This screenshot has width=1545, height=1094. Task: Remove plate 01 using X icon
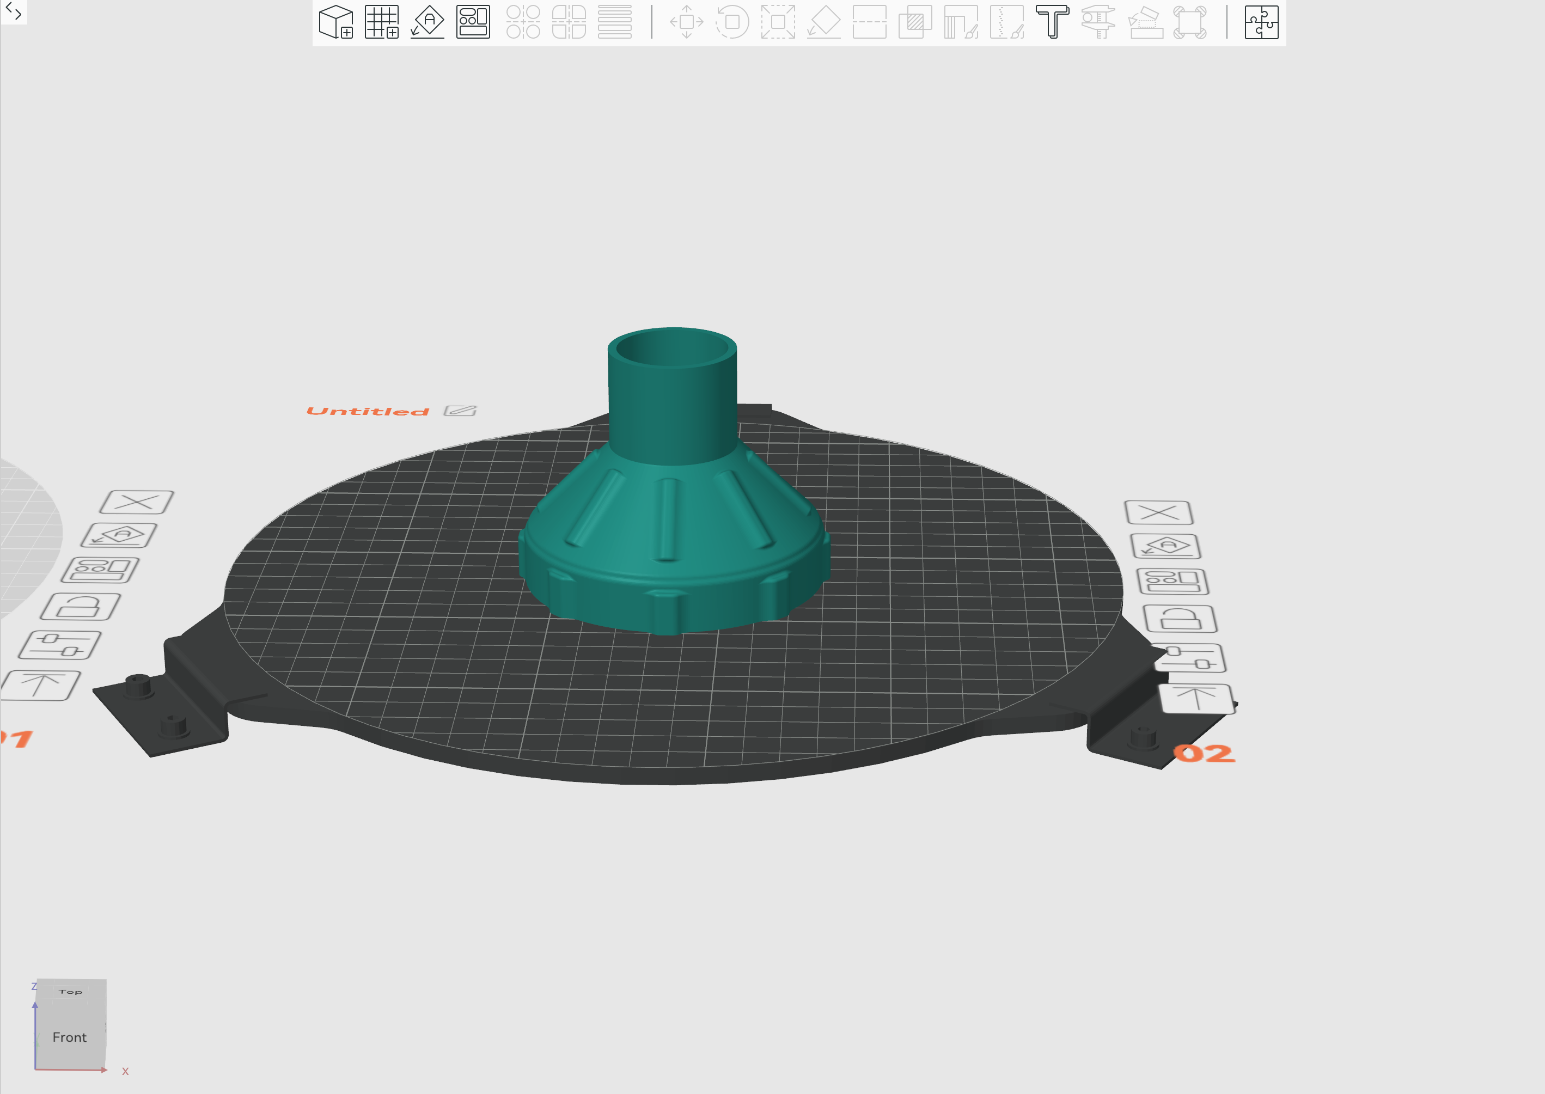coord(137,503)
